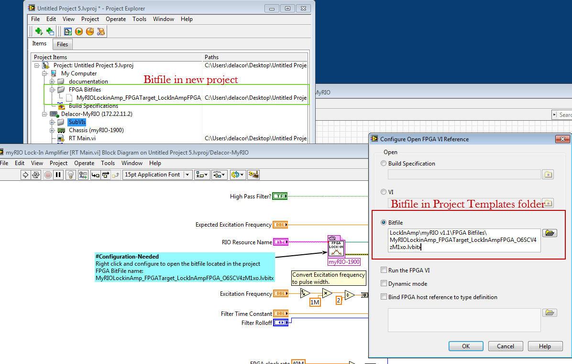Open the Operate menu in Project Explorer
The width and height of the screenshot is (572, 364).
(116, 19)
